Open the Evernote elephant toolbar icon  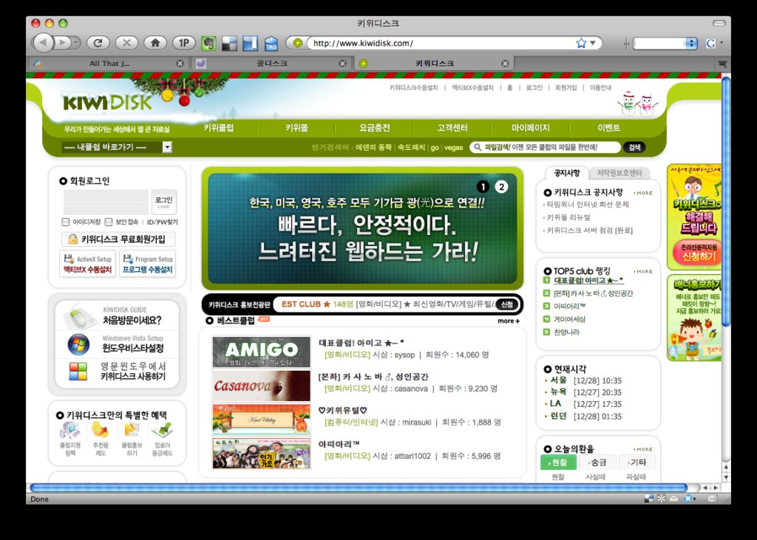point(208,44)
